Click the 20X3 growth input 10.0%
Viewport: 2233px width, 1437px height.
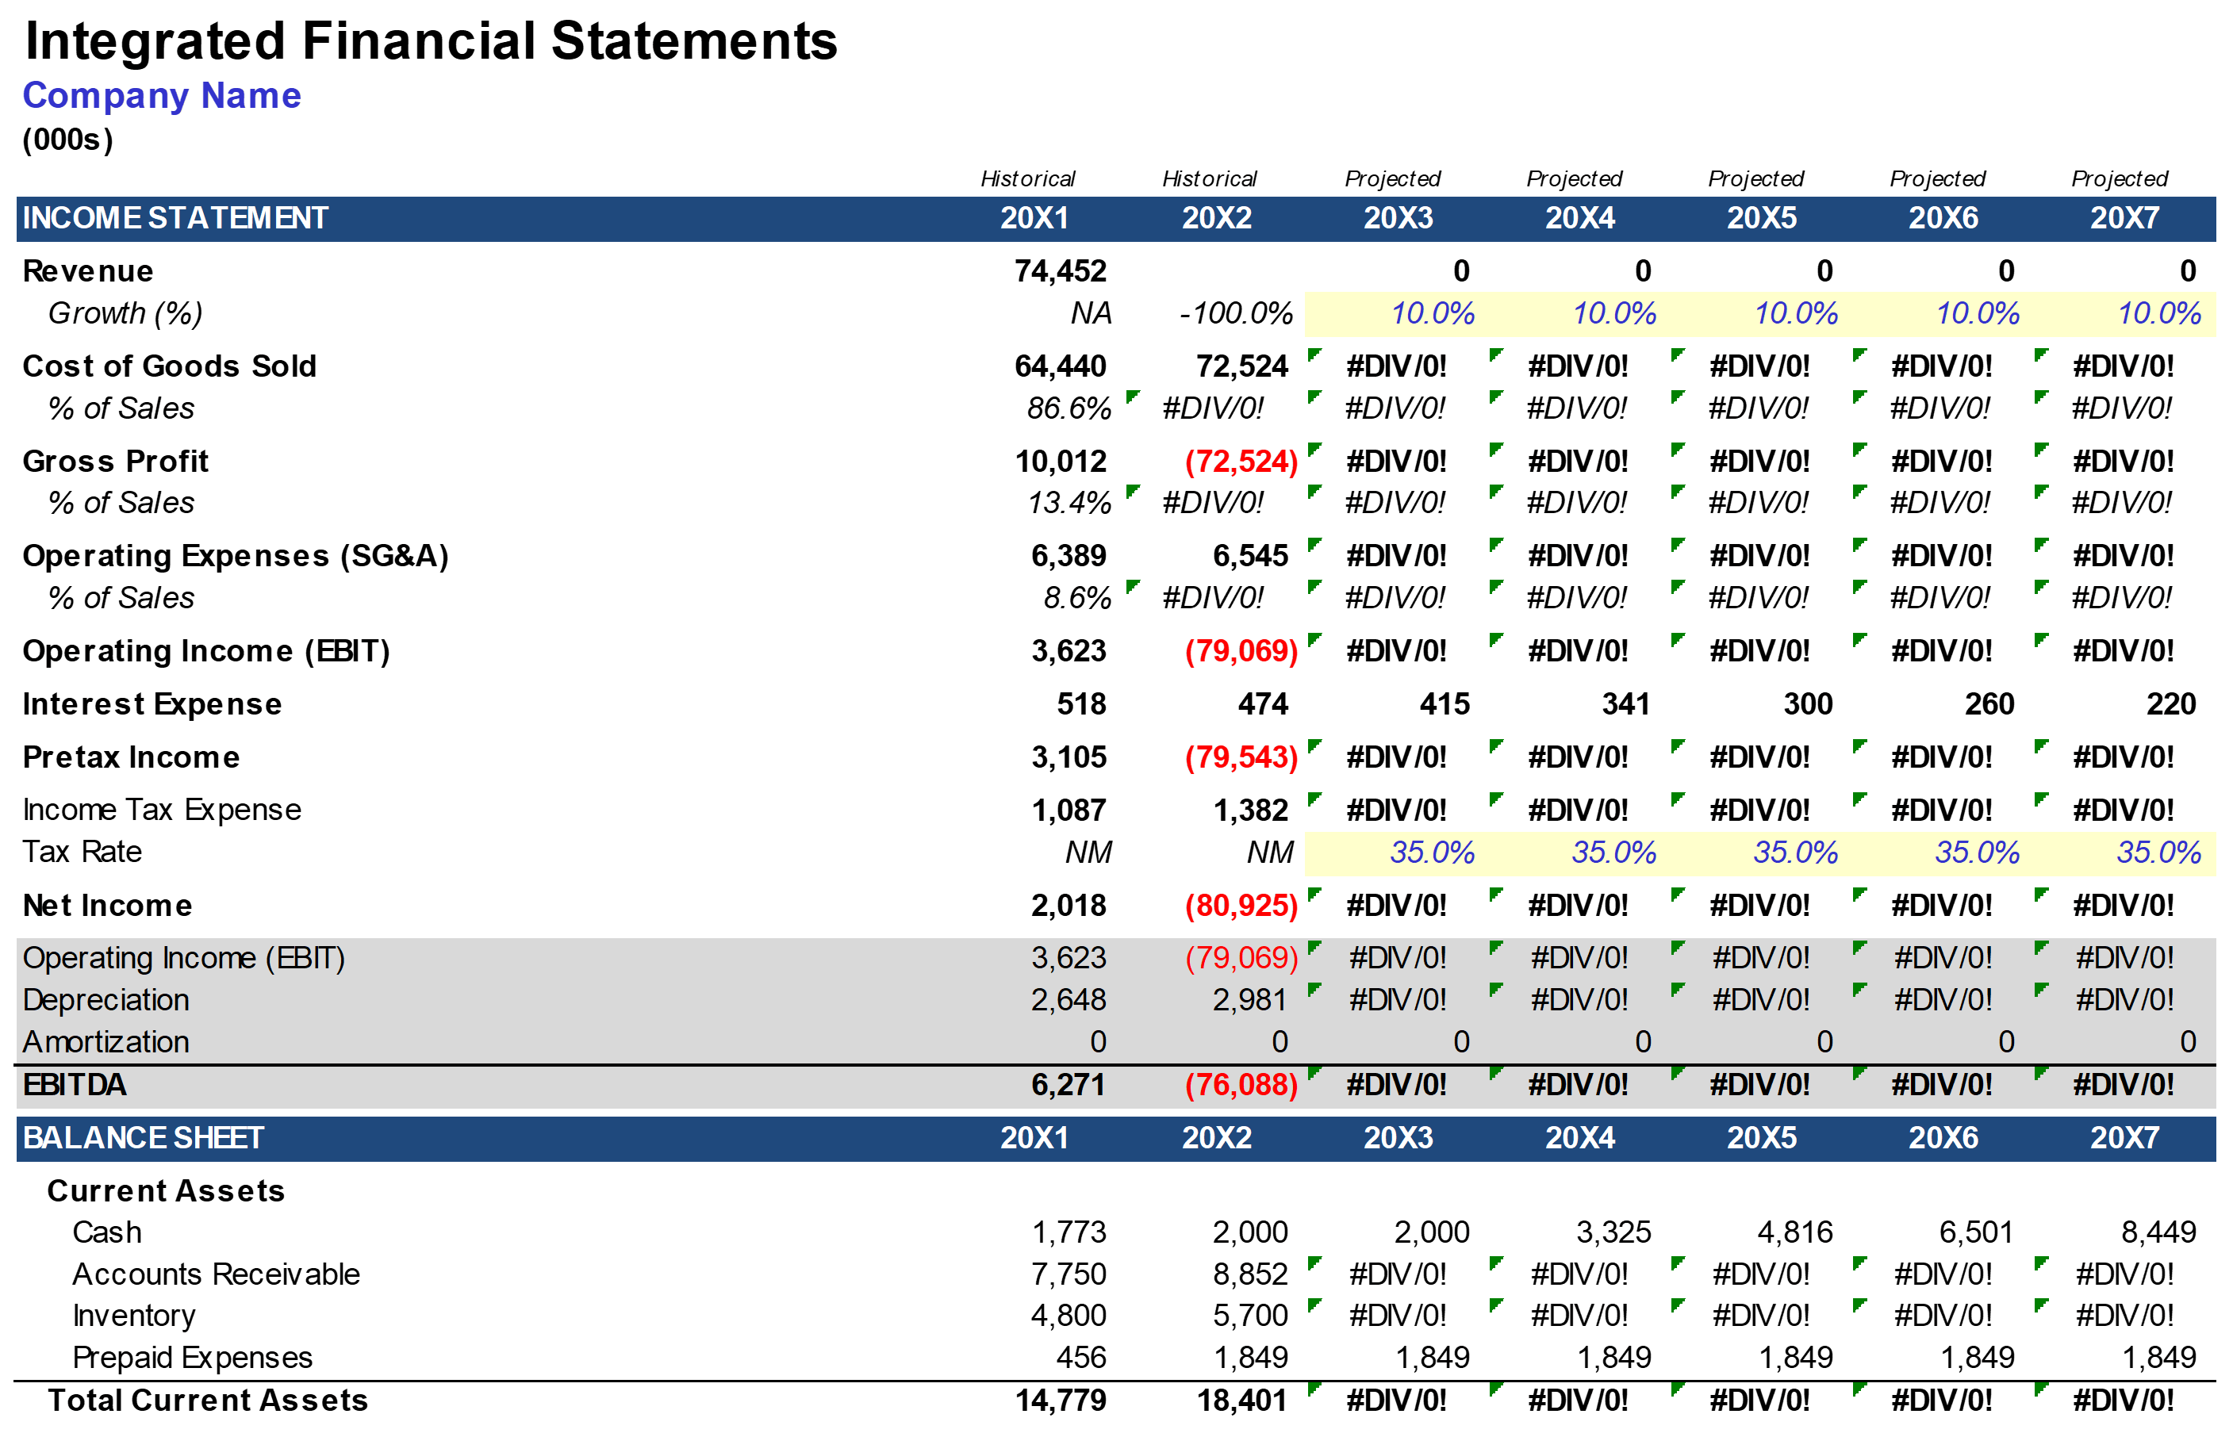click(1433, 313)
